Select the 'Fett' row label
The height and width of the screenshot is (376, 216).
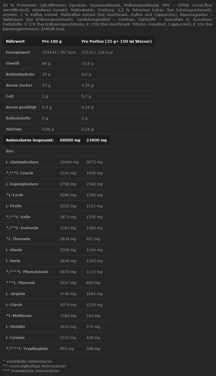(10, 96)
